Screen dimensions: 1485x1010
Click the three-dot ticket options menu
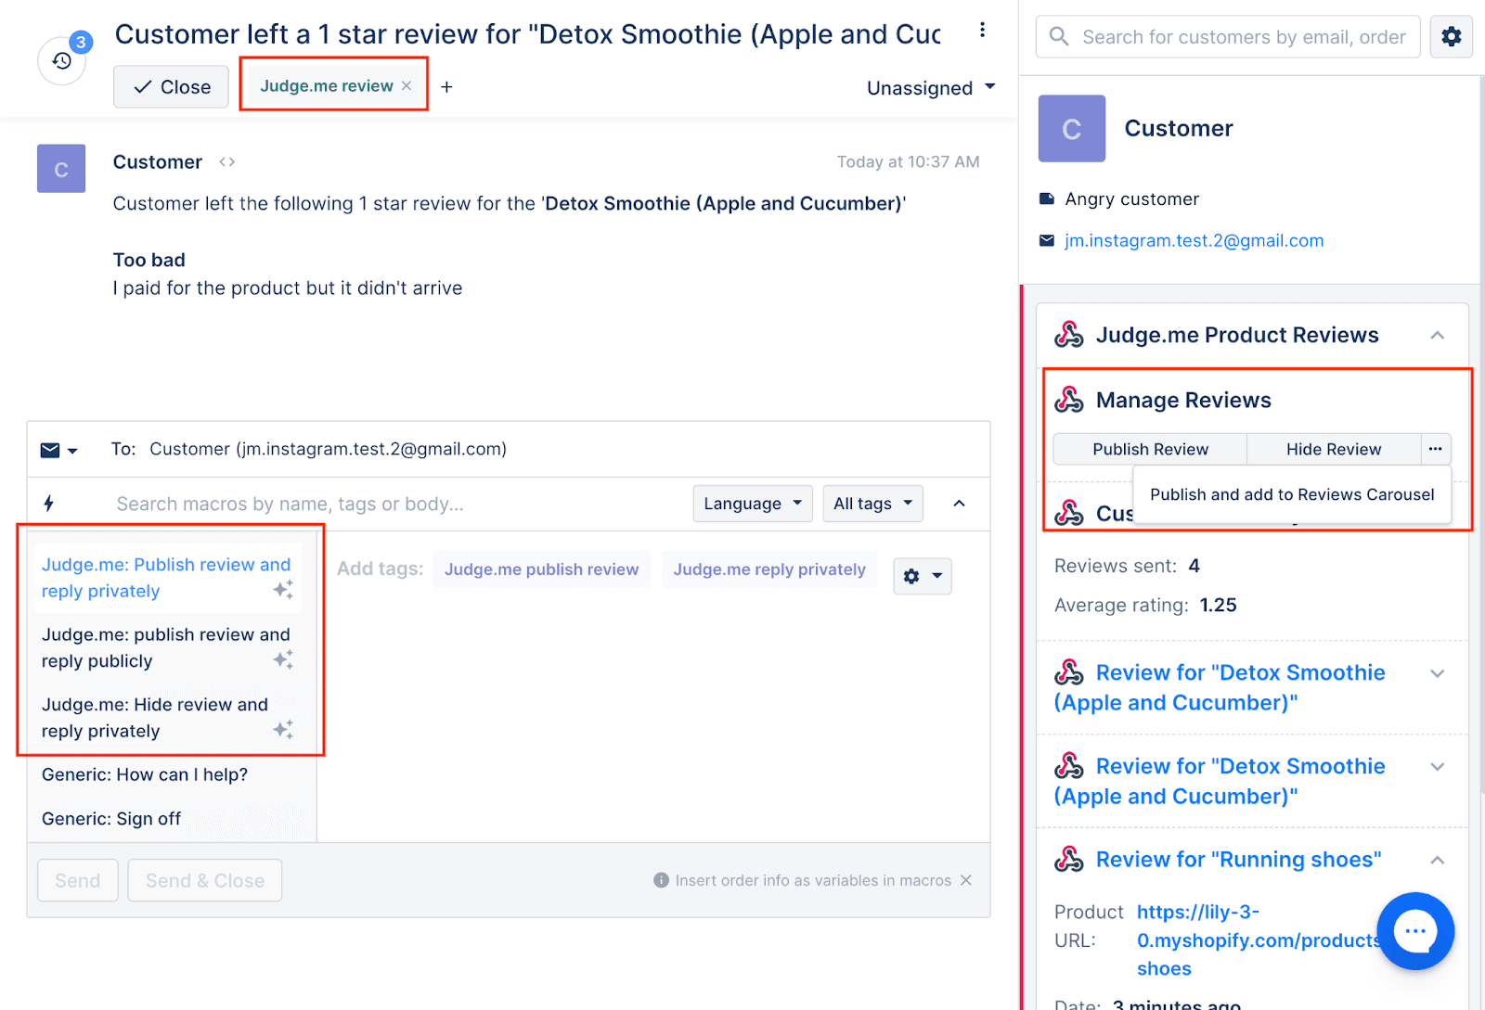pyautogui.click(x=982, y=31)
